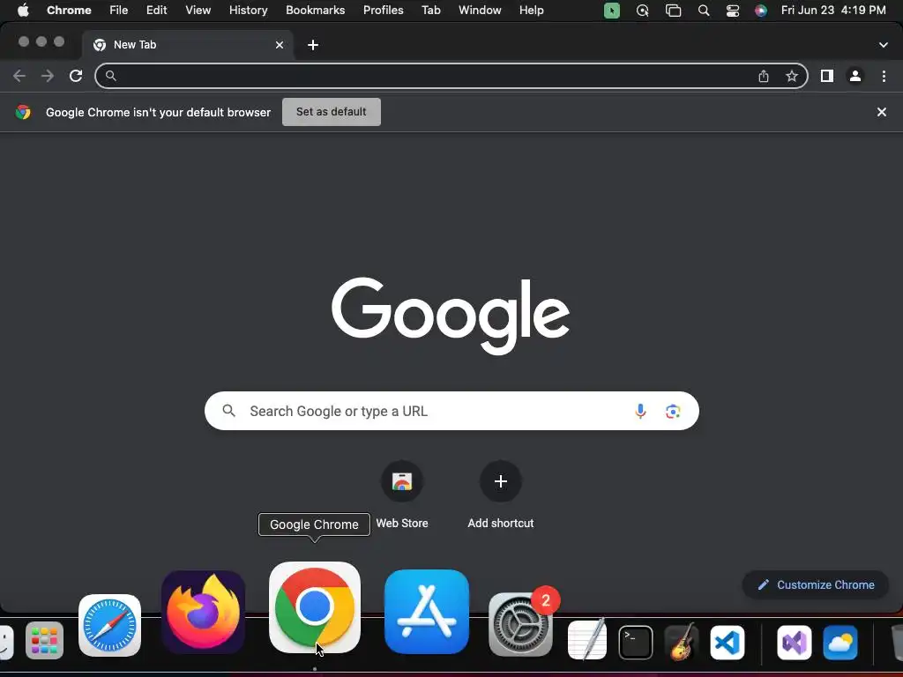
Task: Go back with the browser back arrow
Action: coord(19,76)
